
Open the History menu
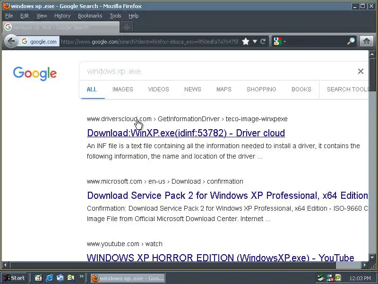point(62,16)
